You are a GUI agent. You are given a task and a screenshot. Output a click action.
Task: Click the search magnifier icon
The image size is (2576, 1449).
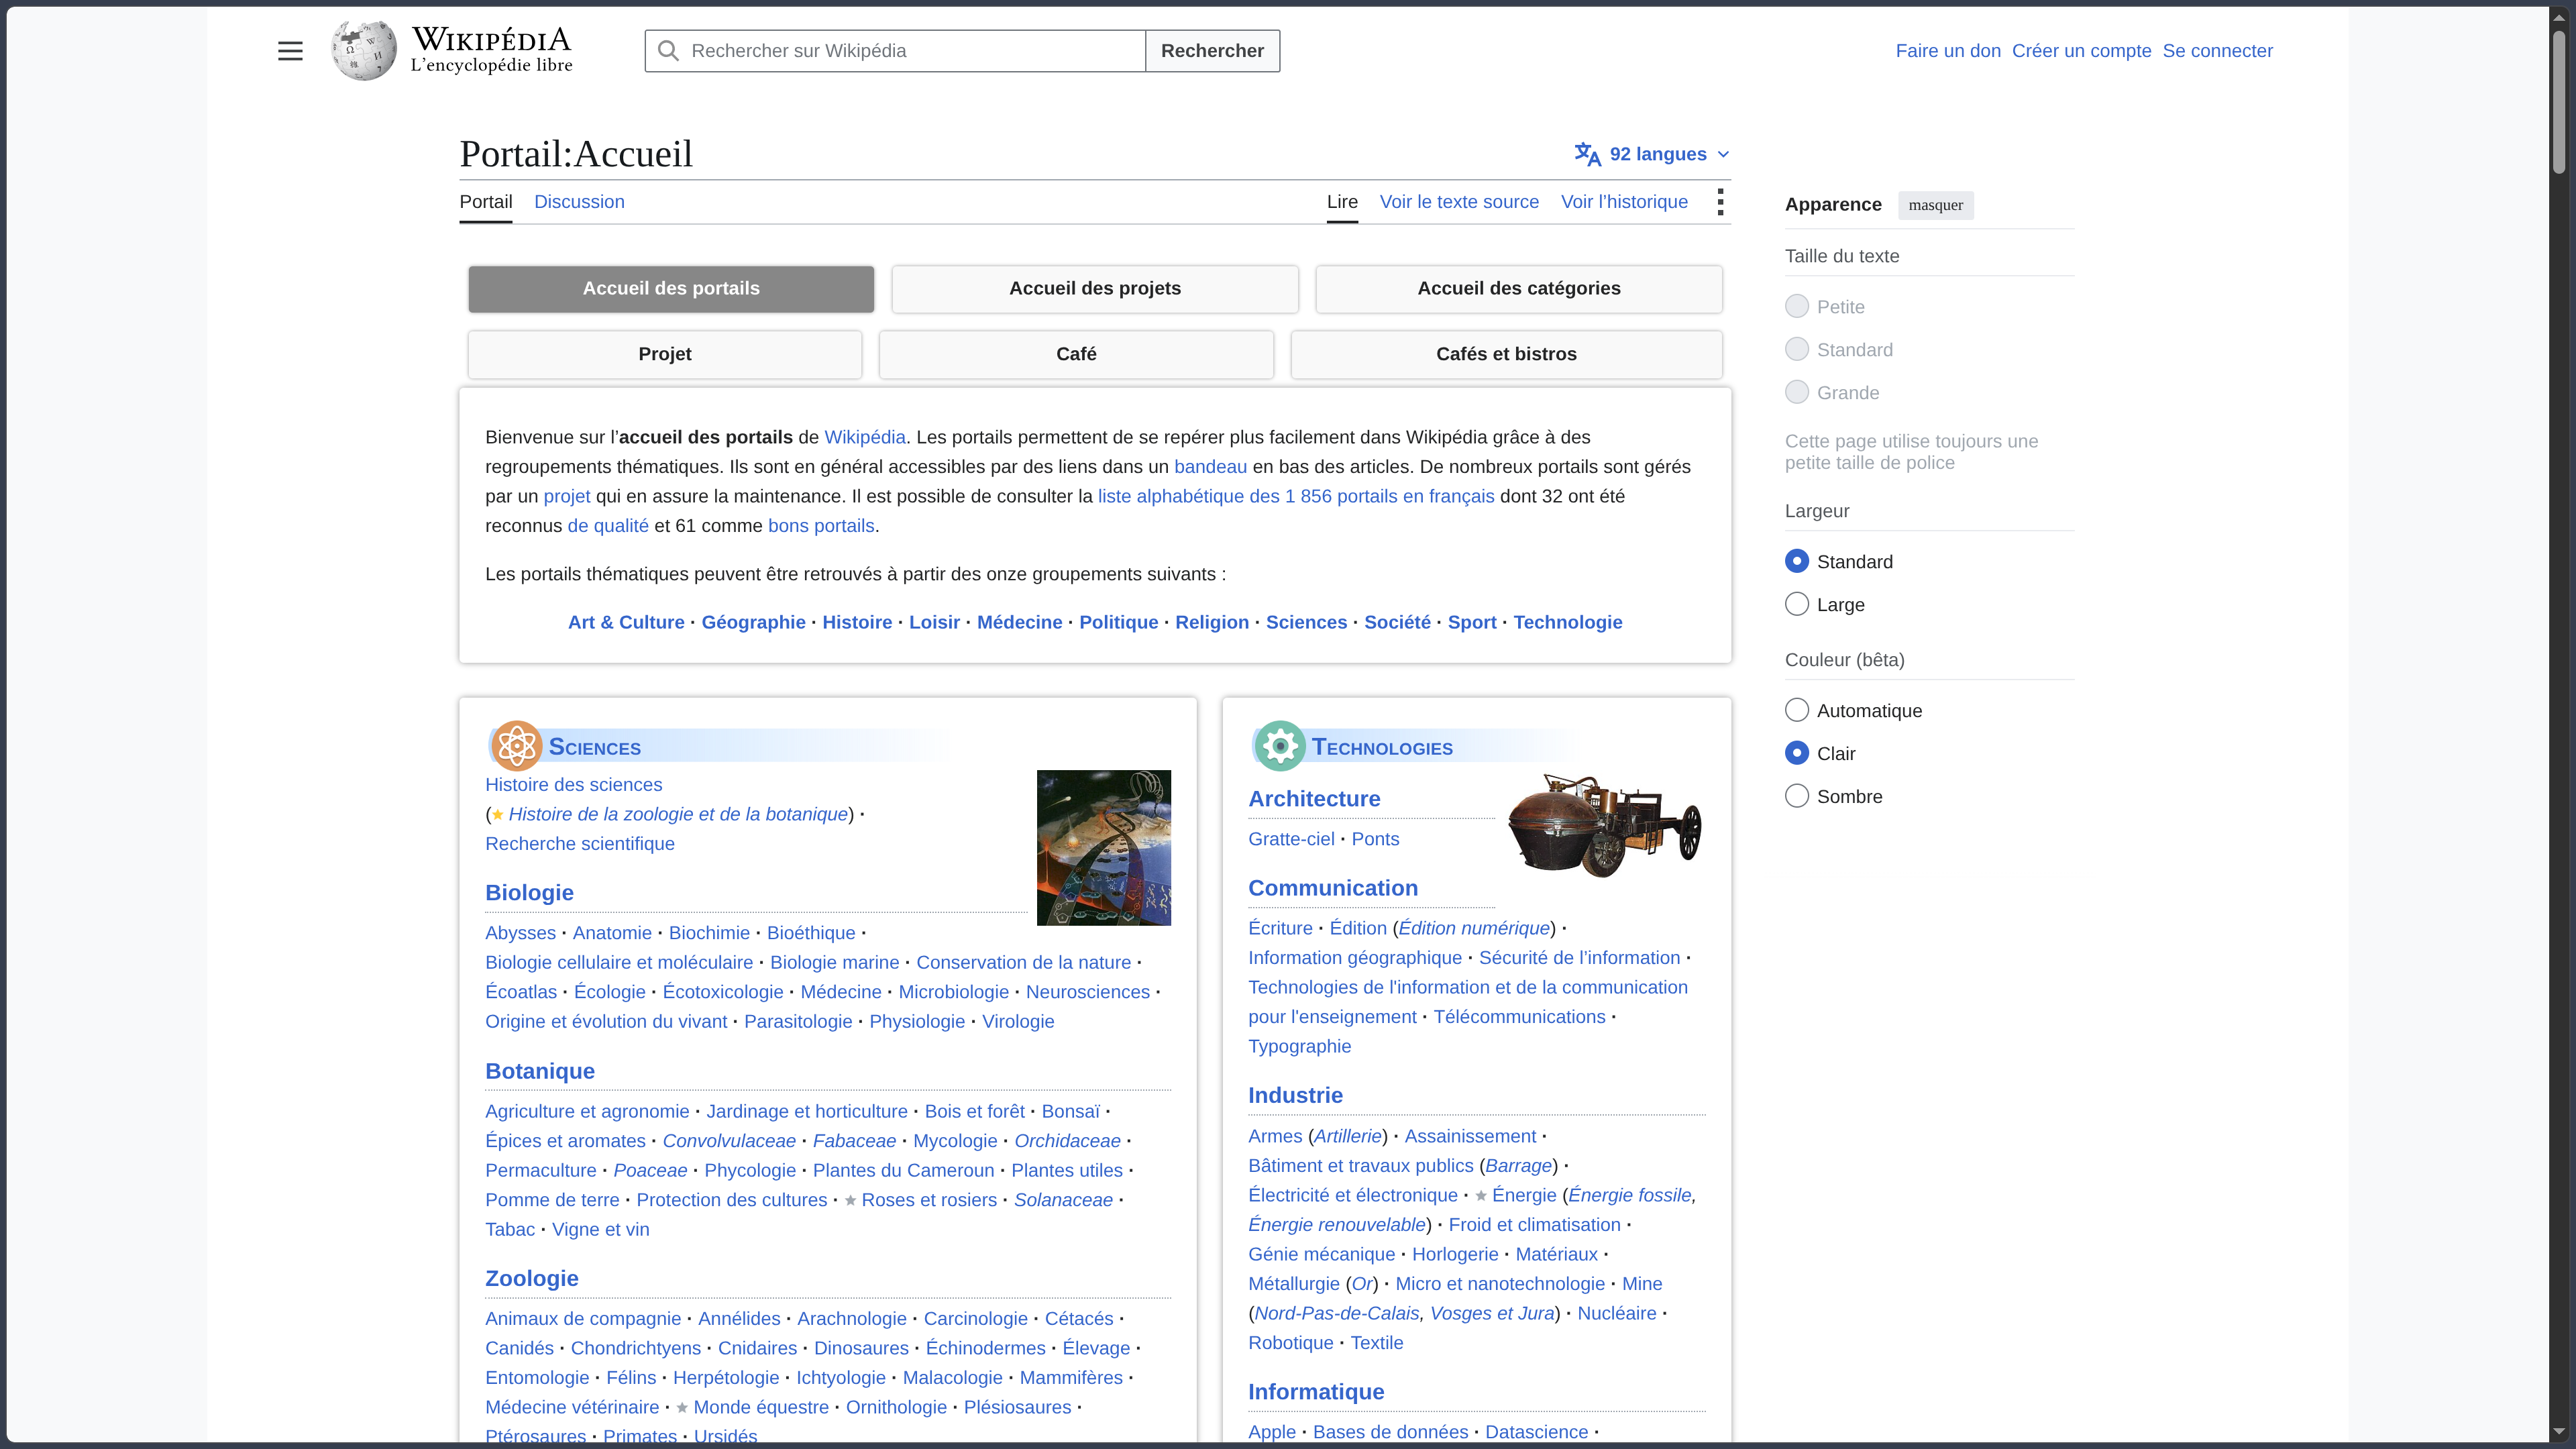[668, 51]
